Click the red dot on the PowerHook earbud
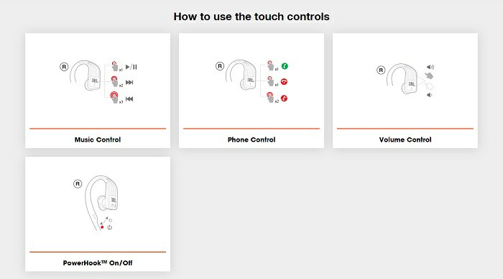Screen dimensions: 503x279 (x=102, y=227)
